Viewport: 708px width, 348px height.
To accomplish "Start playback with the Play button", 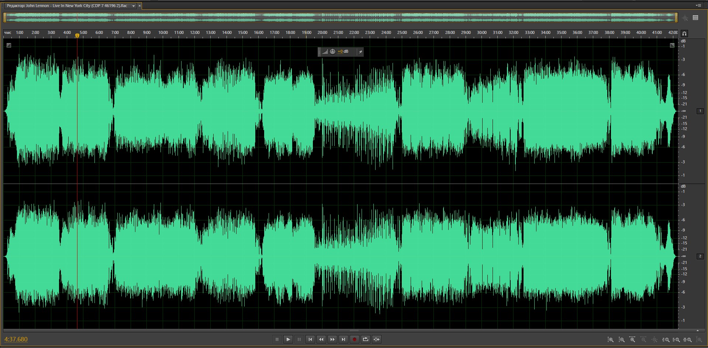I will 288,340.
